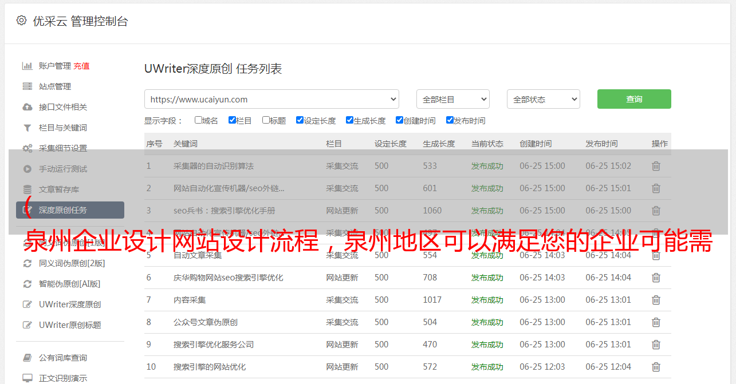This screenshot has width=736, height=384.
Task: Click keyword 搜索引擎的网站优化
Action: 210,367
